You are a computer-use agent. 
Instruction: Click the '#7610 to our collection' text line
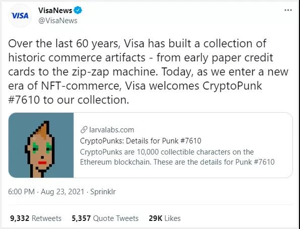68,100
